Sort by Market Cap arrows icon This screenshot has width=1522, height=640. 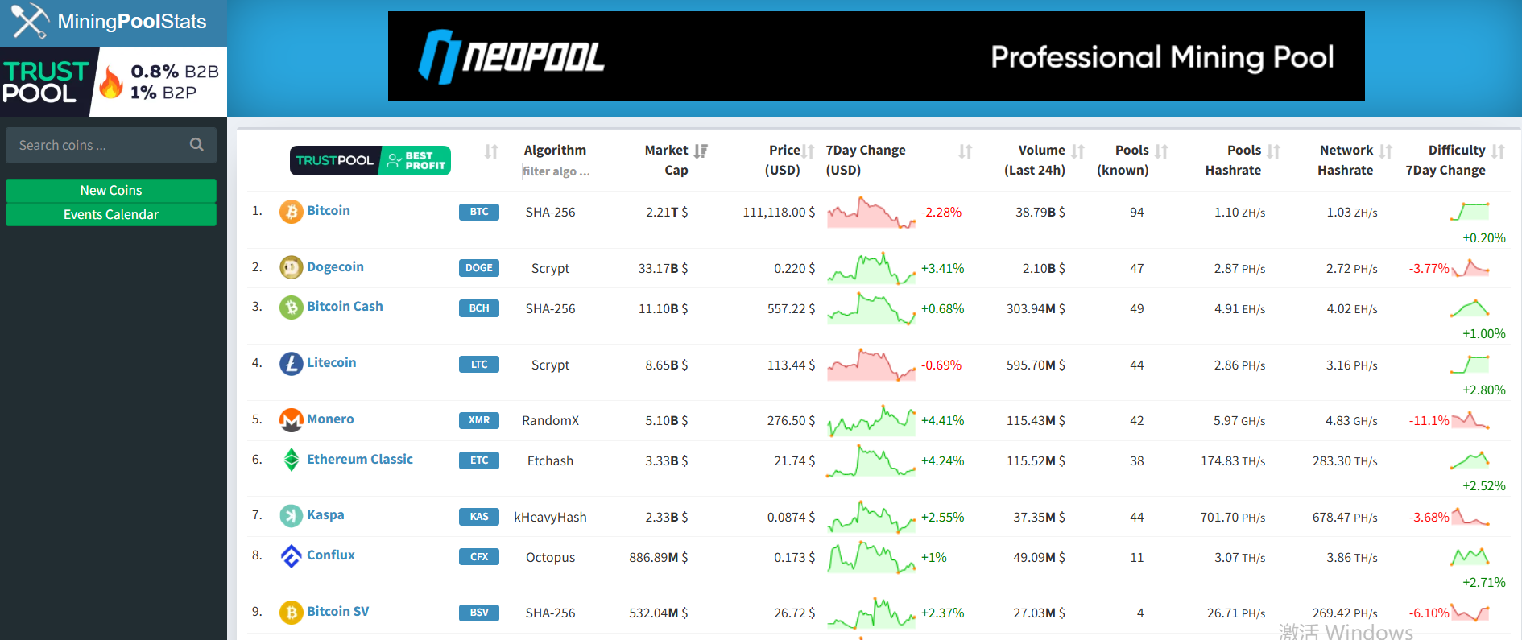tap(701, 151)
